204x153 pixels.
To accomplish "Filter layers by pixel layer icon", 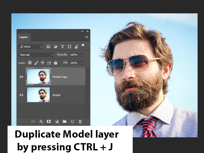I will [x=48, y=46].
